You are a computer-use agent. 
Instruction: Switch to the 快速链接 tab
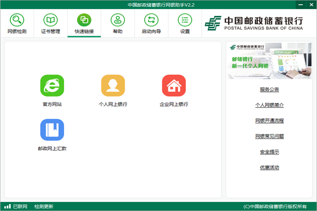tap(84, 24)
